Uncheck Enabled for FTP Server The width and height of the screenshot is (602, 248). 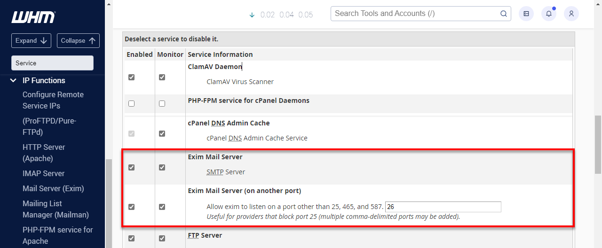(131, 238)
